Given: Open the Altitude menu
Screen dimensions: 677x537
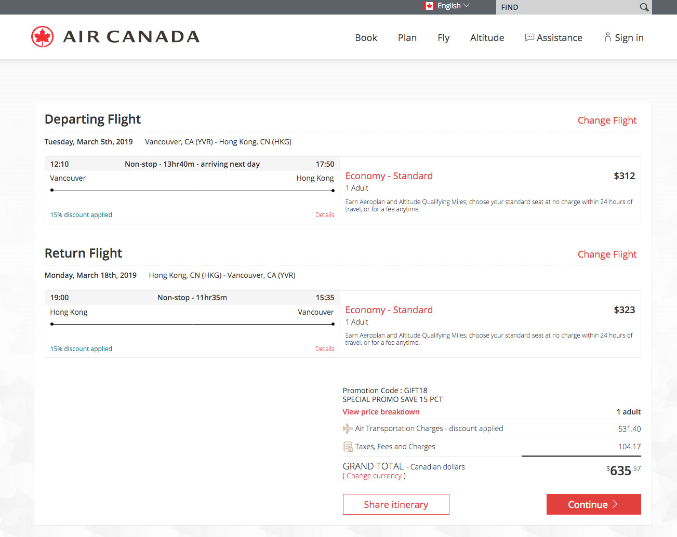Looking at the screenshot, I should [487, 37].
